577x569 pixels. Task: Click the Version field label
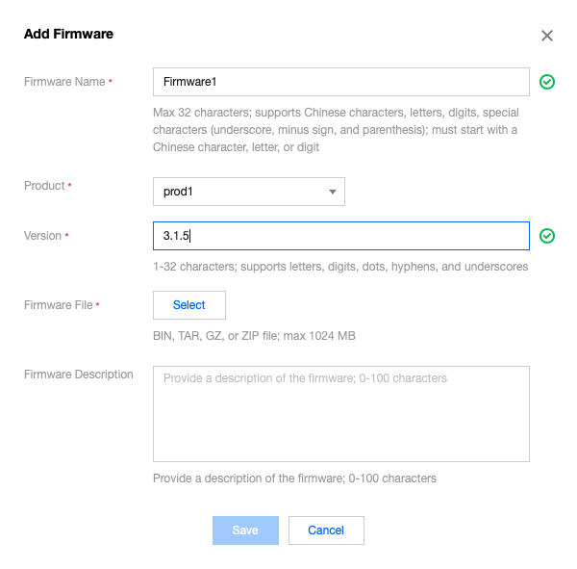[x=42, y=235]
